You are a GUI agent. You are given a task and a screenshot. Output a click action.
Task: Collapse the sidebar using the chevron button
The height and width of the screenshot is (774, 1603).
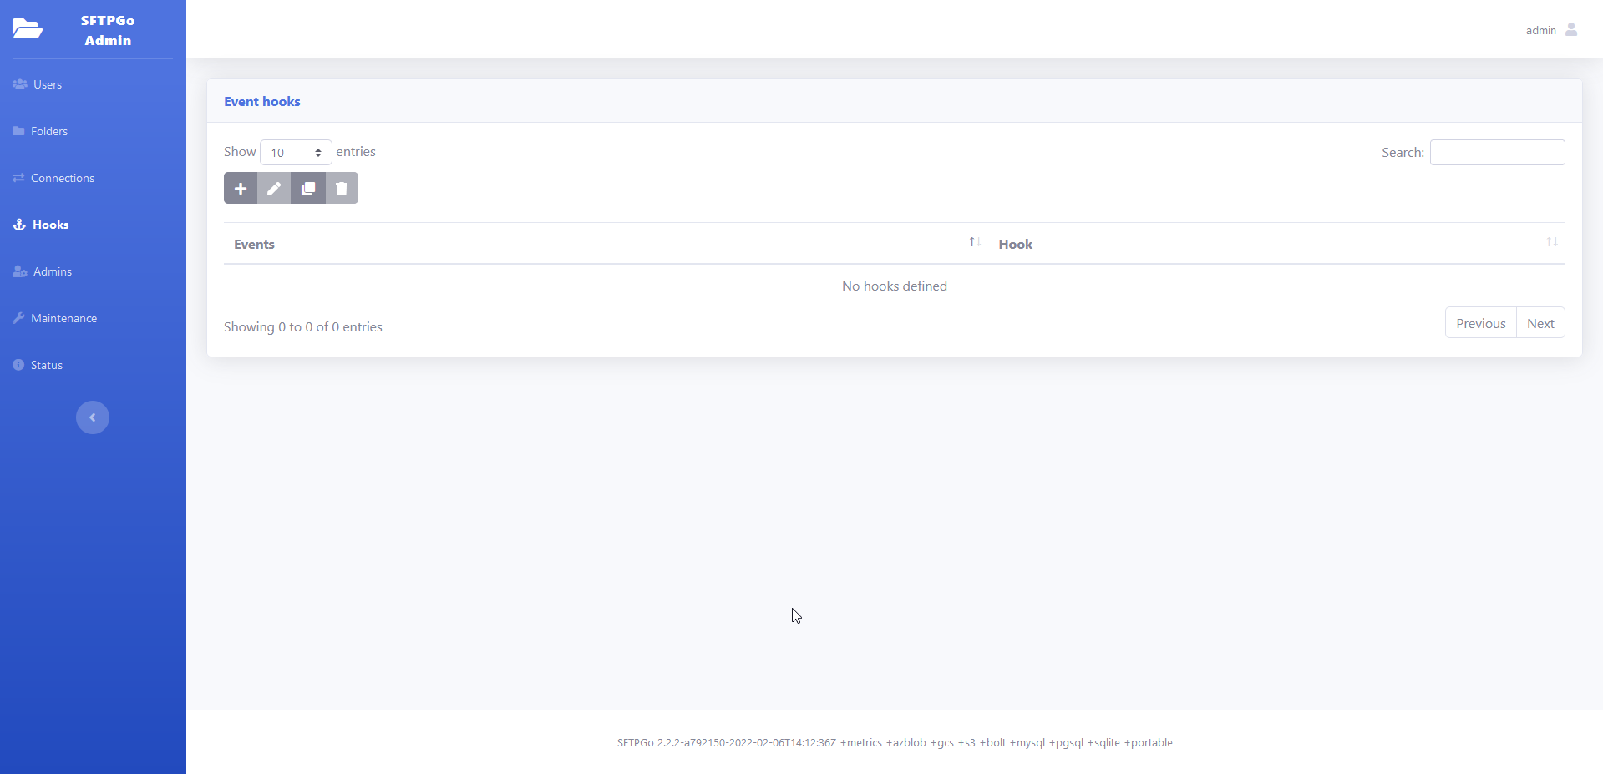pyautogui.click(x=92, y=417)
